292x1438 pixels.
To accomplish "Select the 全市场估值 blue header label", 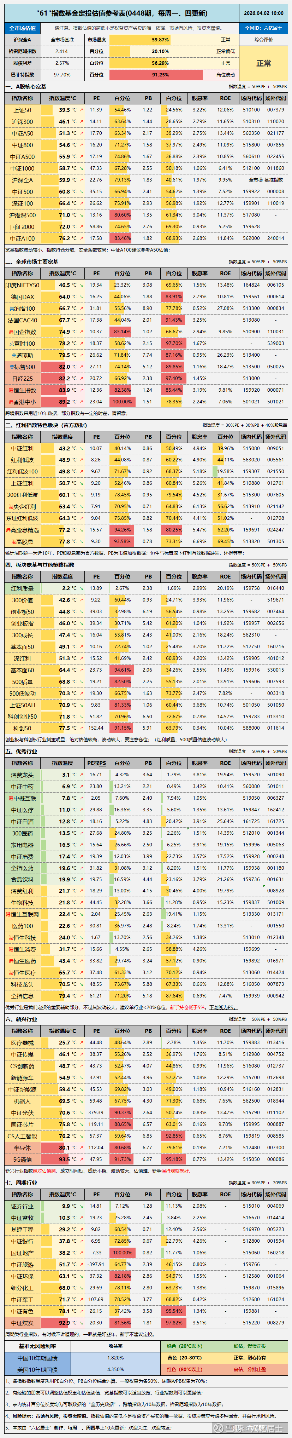I will pos(22,28).
